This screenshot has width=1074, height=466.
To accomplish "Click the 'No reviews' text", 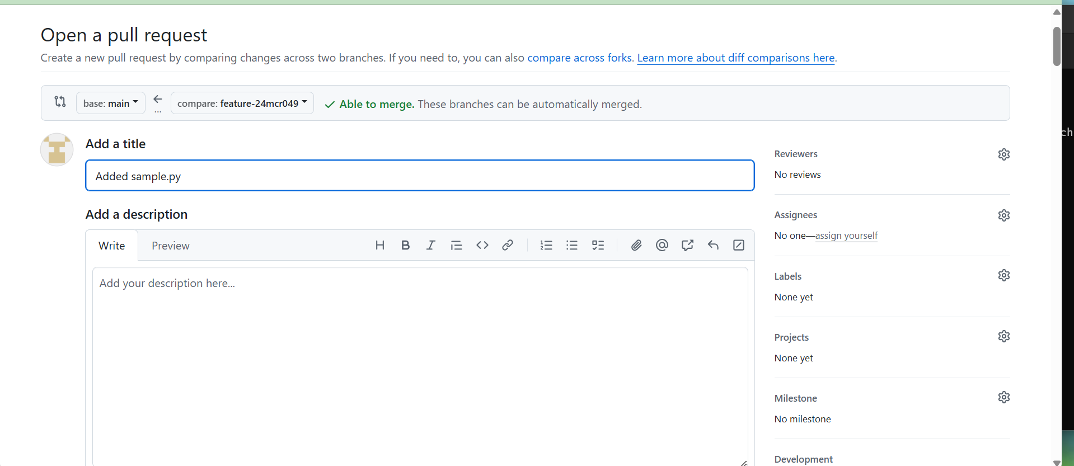I will tap(798, 175).
